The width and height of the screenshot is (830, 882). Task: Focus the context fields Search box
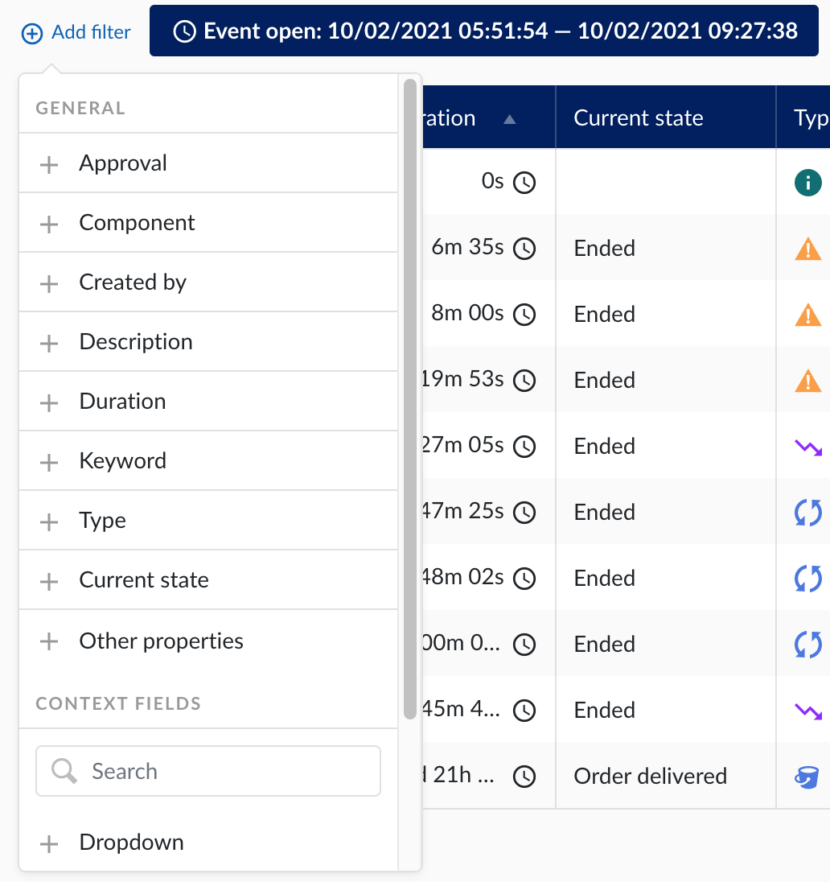(208, 772)
